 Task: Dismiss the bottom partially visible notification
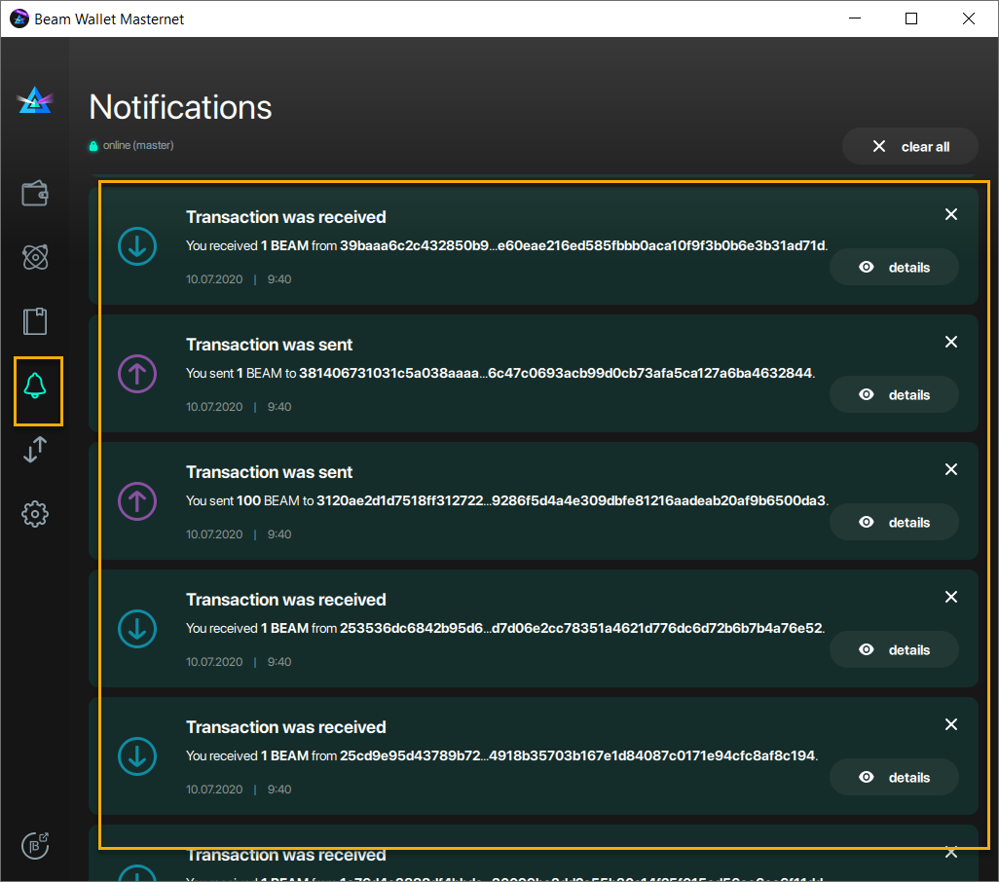tap(951, 852)
